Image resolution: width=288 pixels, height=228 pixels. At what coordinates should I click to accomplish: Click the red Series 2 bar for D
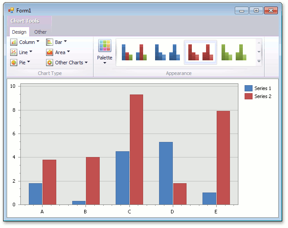(x=180, y=194)
